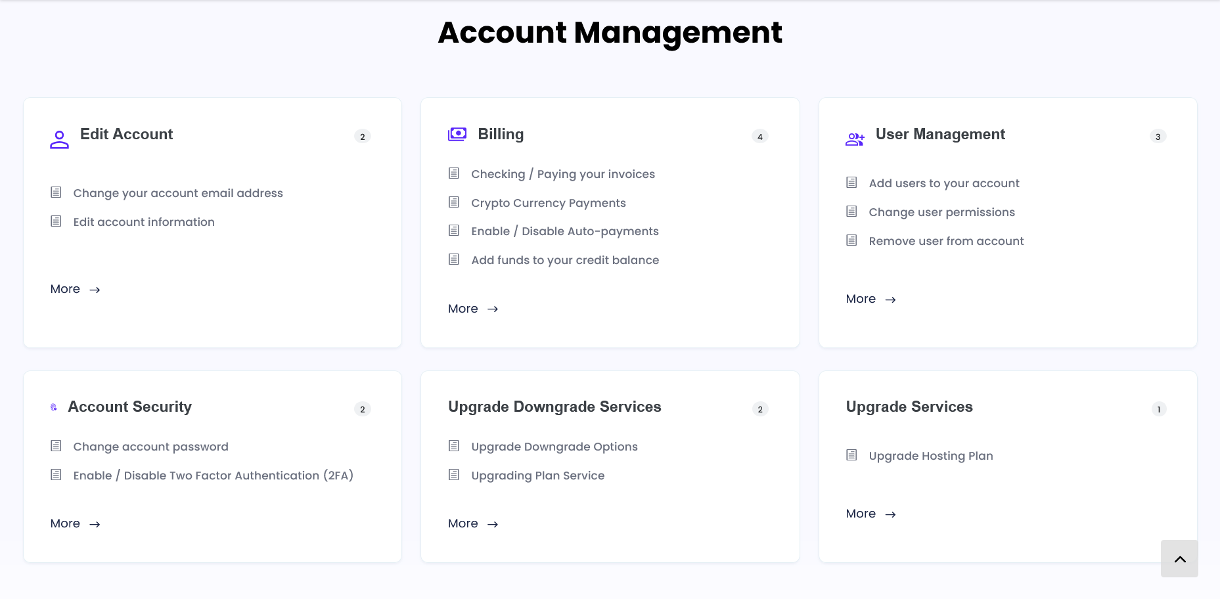Click document icon beside Change account password
The width and height of the screenshot is (1220, 599).
pos(56,446)
